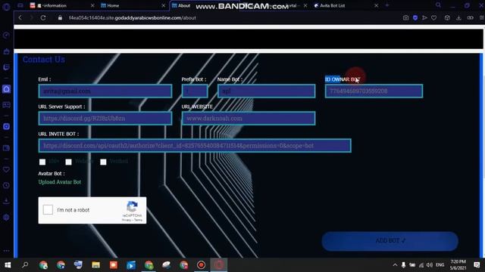485x272 pixels.
Task: Close the Home tab
Action: [x=164, y=5]
